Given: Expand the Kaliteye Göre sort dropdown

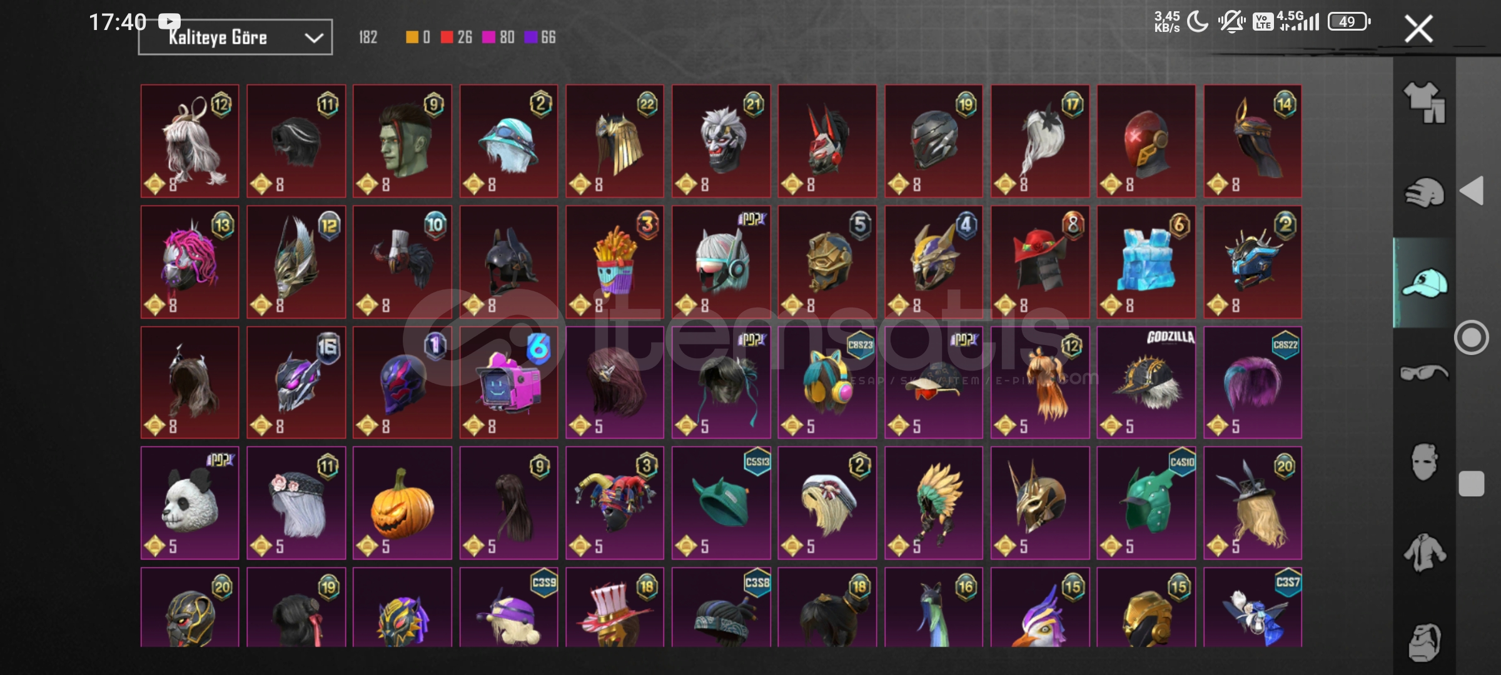Looking at the screenshot, I should tap(235, 37).
